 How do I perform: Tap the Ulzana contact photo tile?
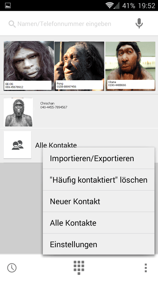[130, 66]
